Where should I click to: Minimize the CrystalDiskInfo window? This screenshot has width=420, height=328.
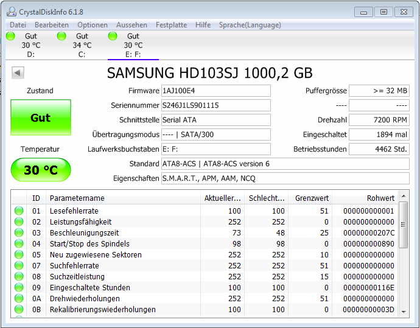363,12
